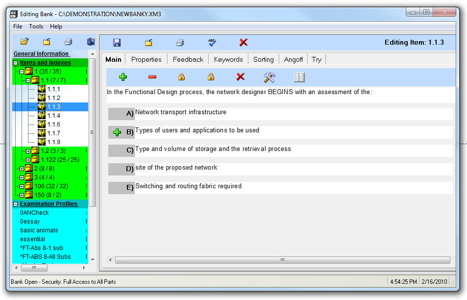Click the first padlock icon
The height and width of the screenshot is (300, 467).
[x=181, y=77]
